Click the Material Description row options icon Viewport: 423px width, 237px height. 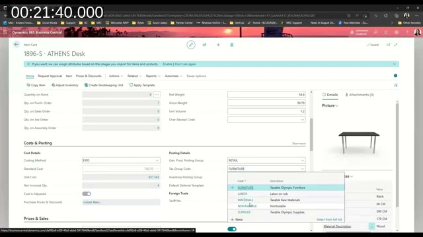(x=371, y=226)
